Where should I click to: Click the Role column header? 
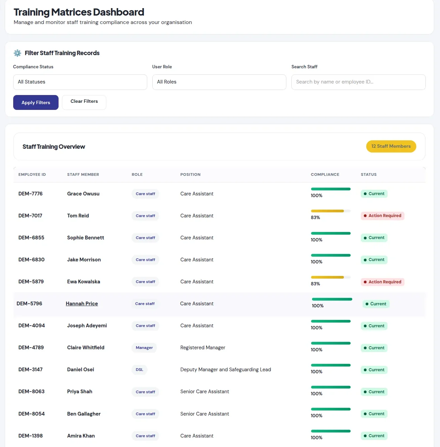(137, 174)
